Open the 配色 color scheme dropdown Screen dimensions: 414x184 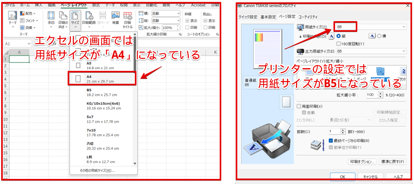click(28, 13)
